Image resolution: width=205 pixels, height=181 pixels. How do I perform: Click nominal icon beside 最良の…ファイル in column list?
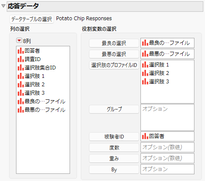[21, 101]
